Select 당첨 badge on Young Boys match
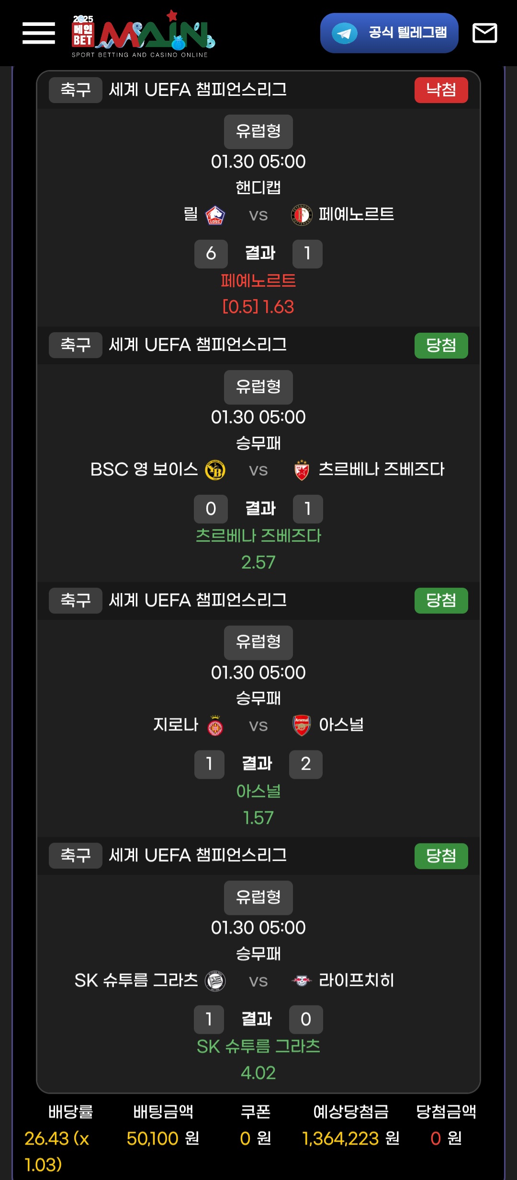517x1180 pixels. pos(441,345)
